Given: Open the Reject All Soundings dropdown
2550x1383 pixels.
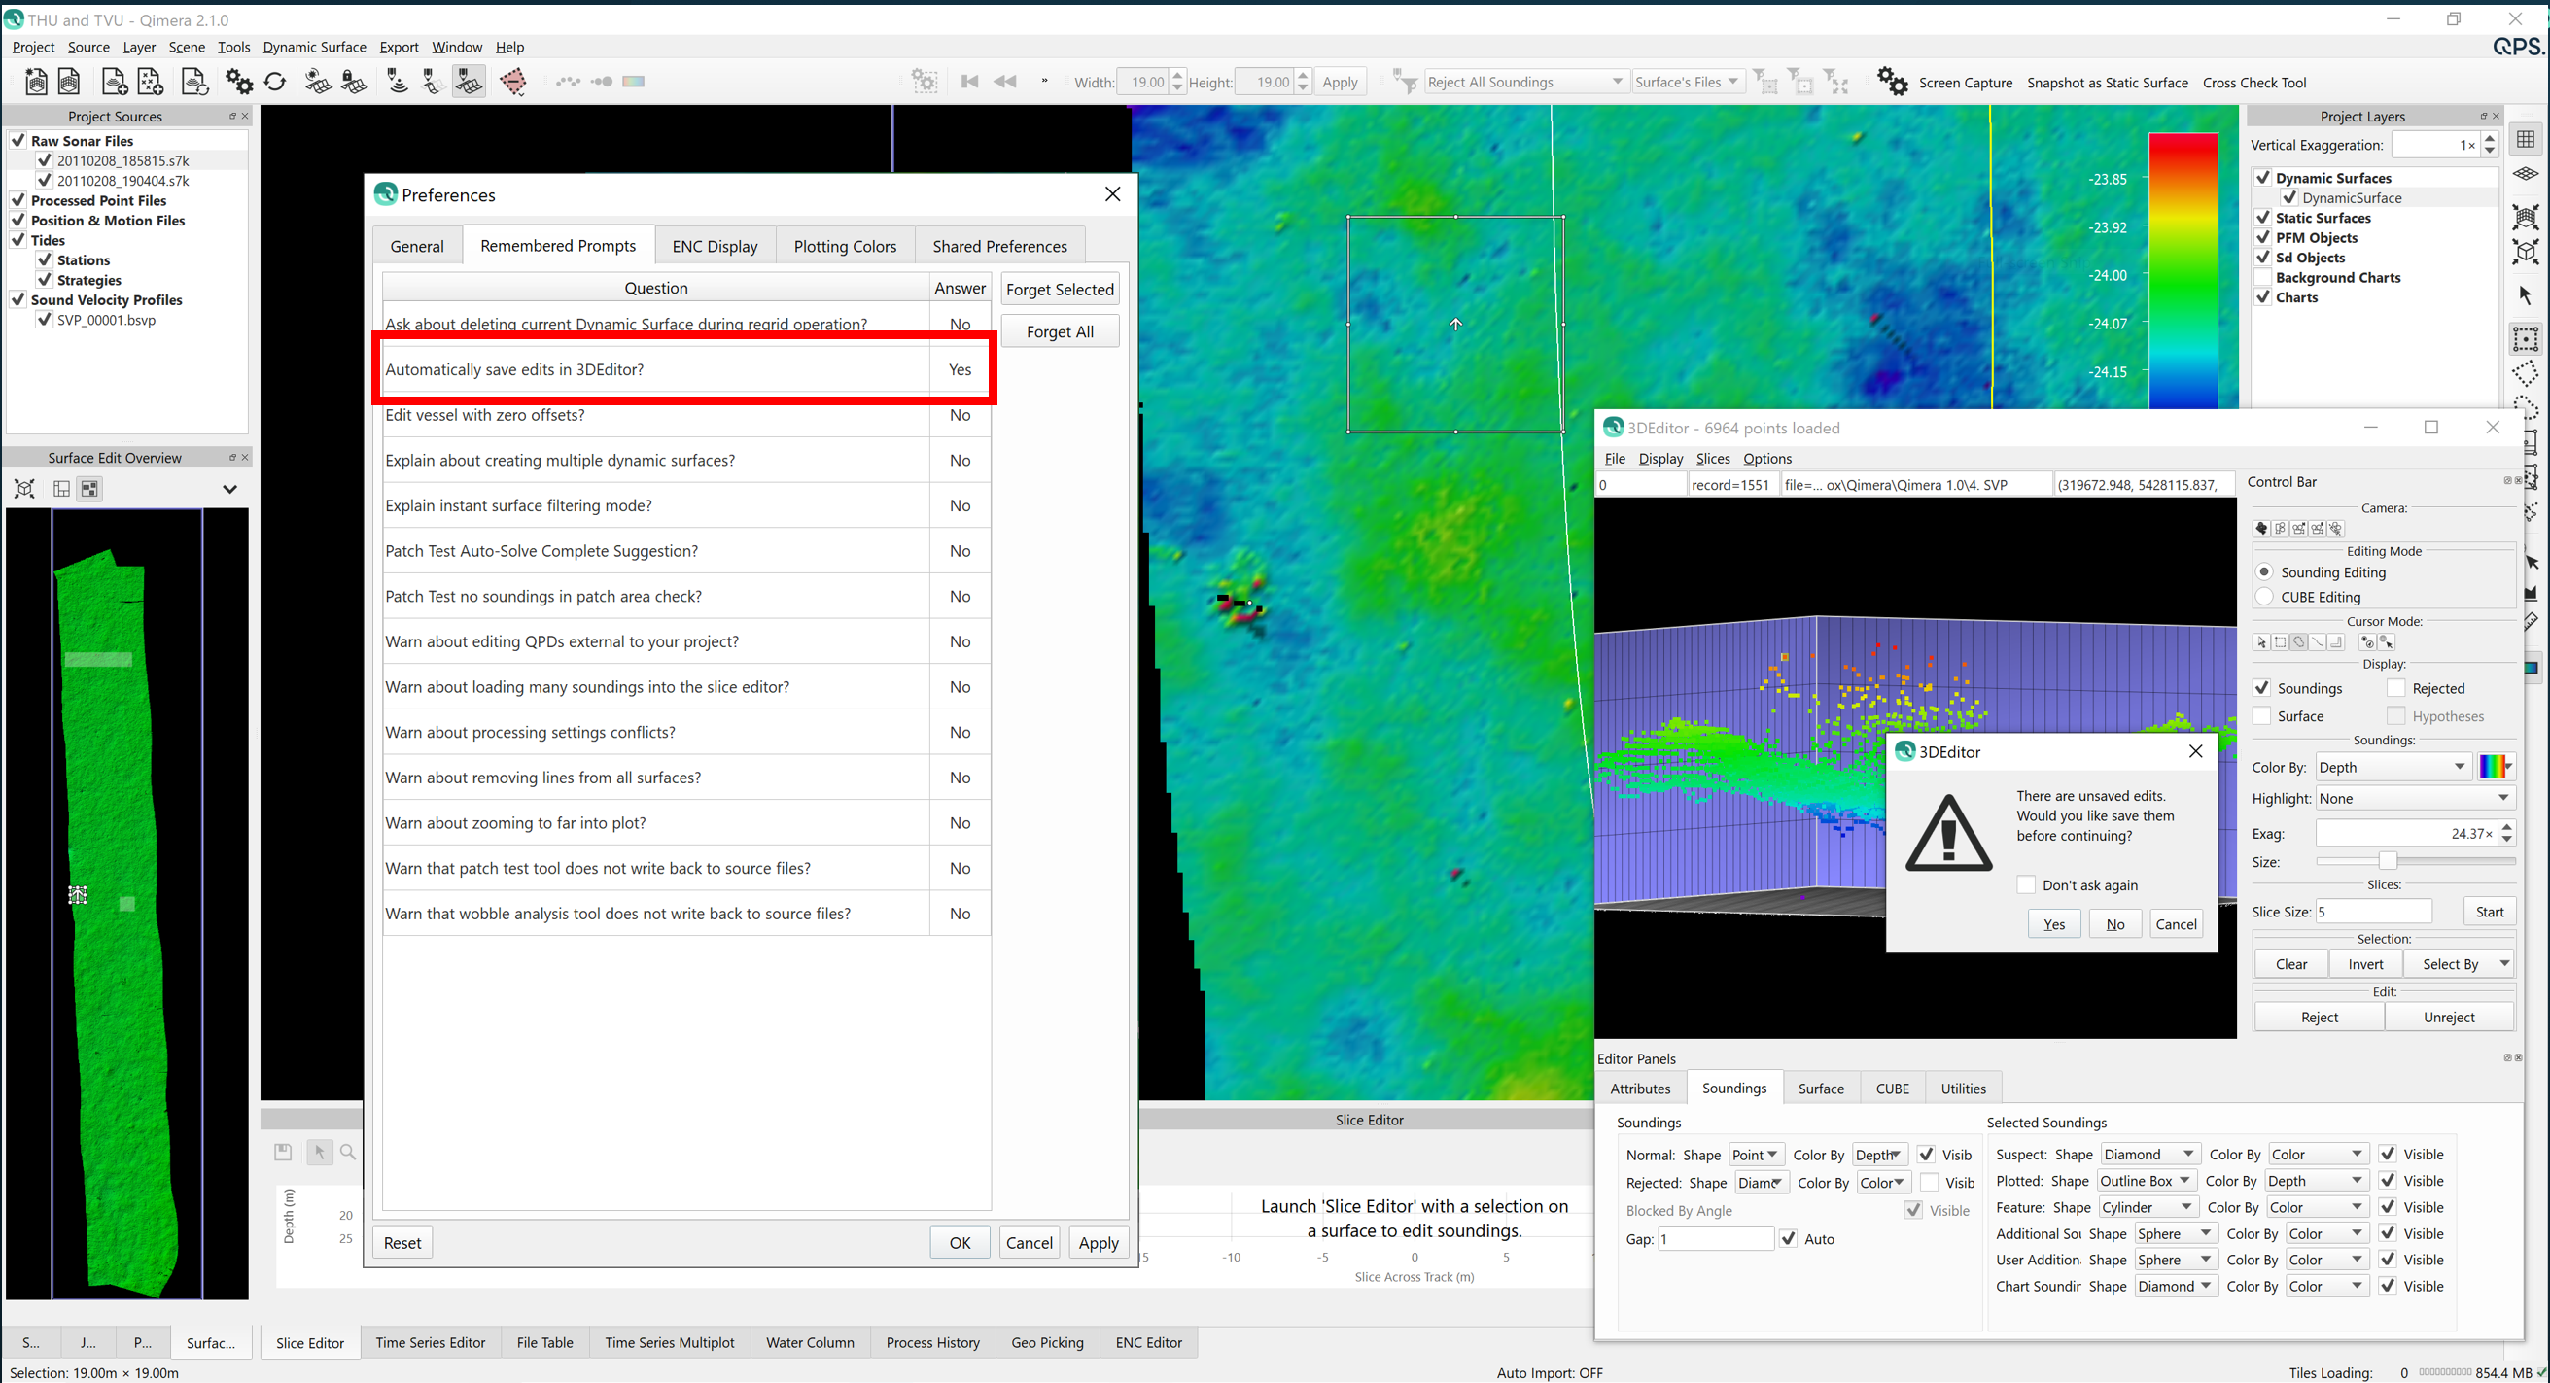Looking at the screenshot, I should pos(1523,82).
